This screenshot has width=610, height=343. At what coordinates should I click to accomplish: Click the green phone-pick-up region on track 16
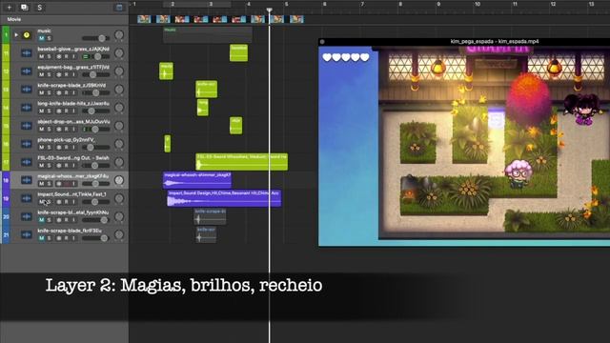coord(168,144)
